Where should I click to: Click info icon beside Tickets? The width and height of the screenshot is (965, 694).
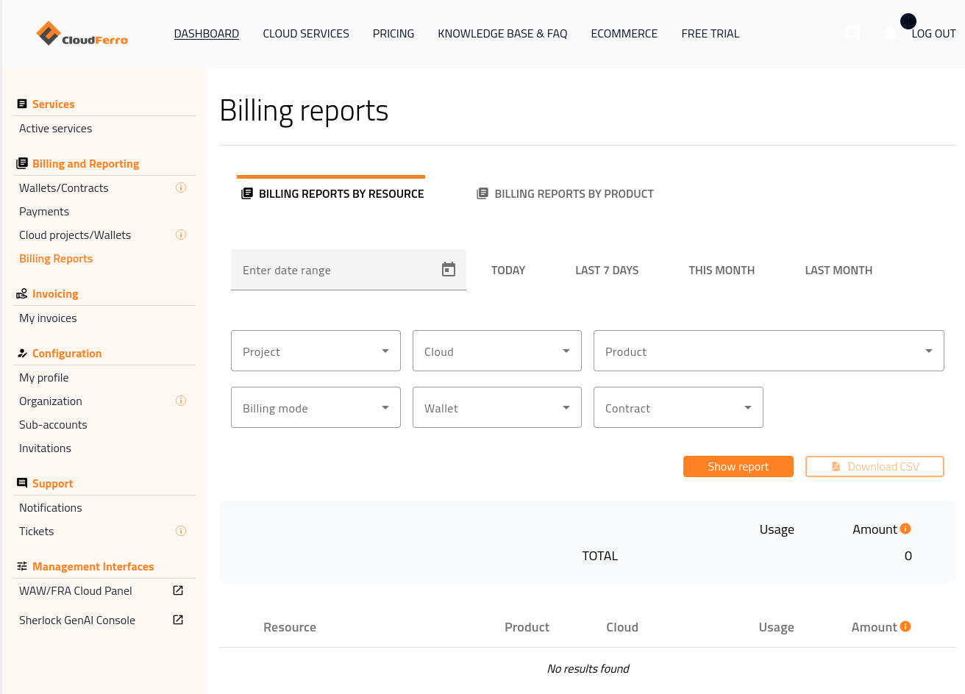[181, 531]
